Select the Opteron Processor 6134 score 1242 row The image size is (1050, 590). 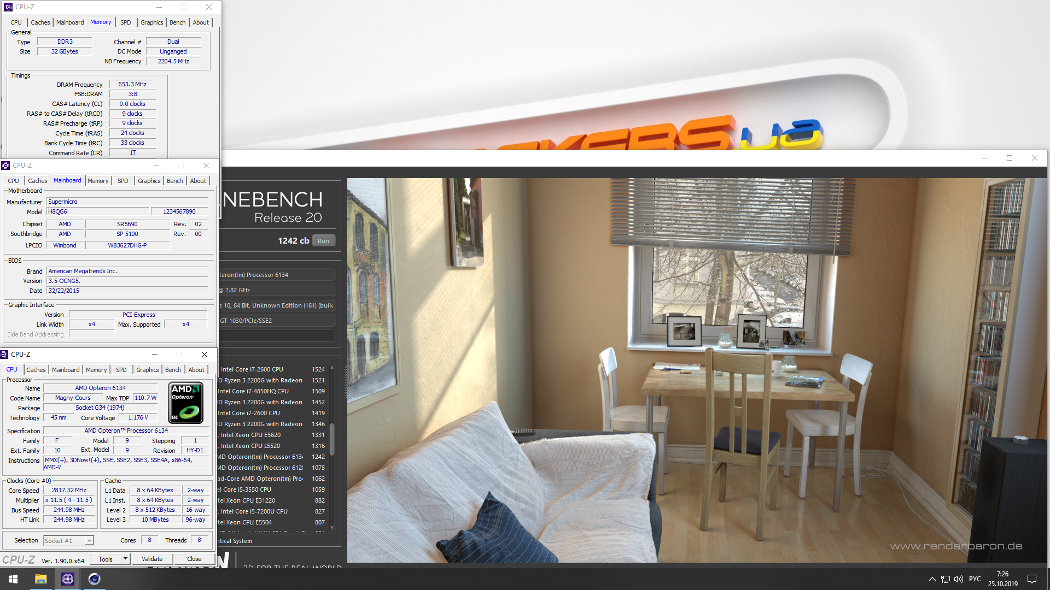(x=272, y=457)
